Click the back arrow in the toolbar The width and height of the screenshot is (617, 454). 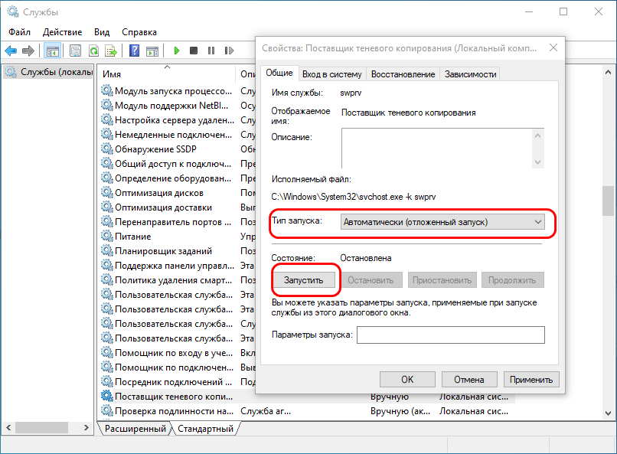[x=11, y=51]
